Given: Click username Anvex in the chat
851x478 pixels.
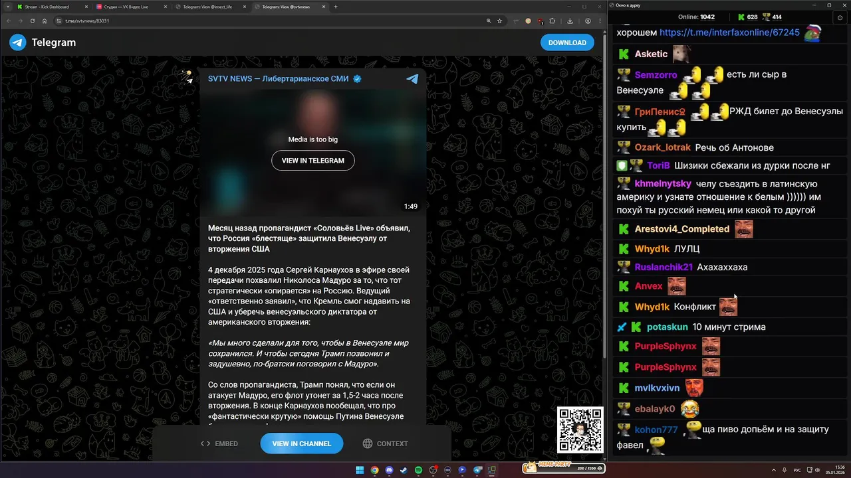Looking at the screenshot, I should coord(649,286).
